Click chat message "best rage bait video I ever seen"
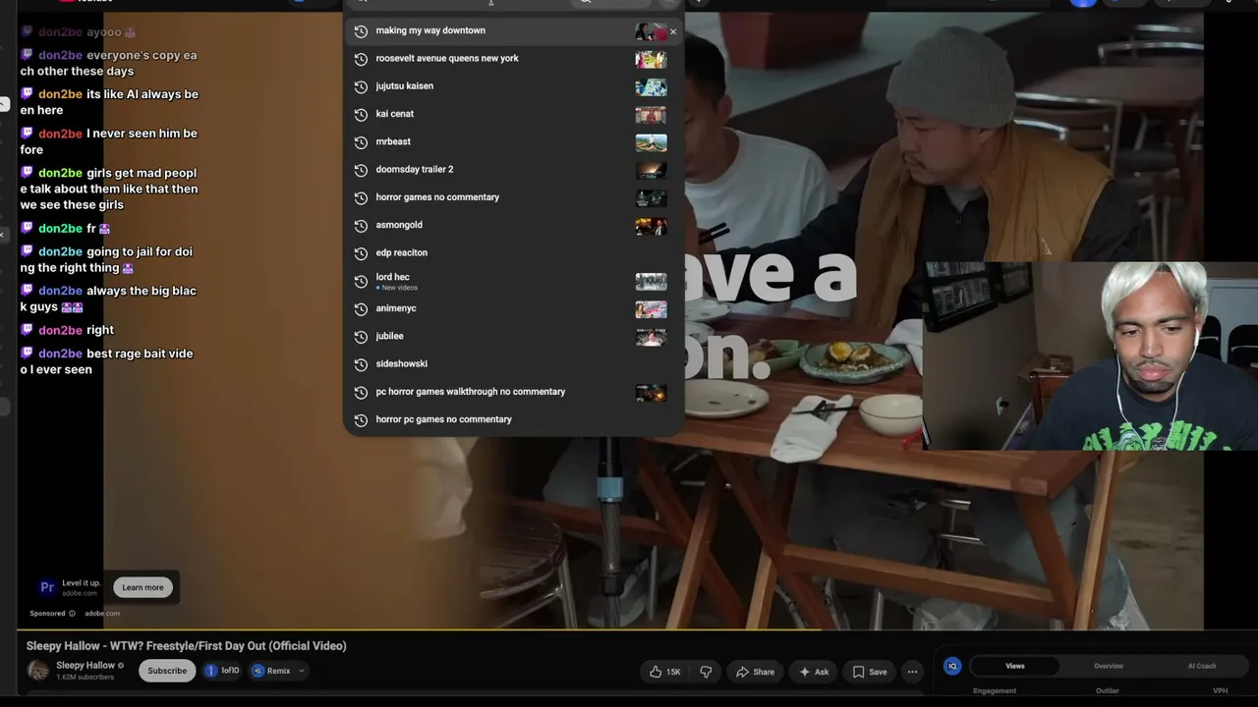 click(109, 361)
